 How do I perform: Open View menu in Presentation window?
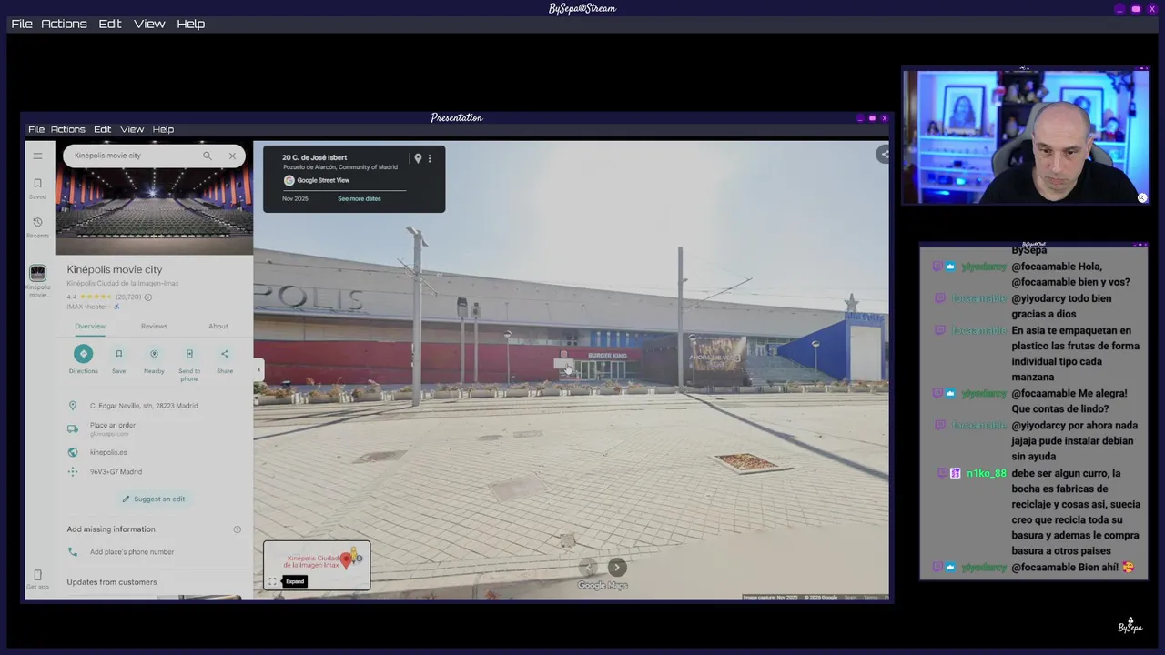133,129
